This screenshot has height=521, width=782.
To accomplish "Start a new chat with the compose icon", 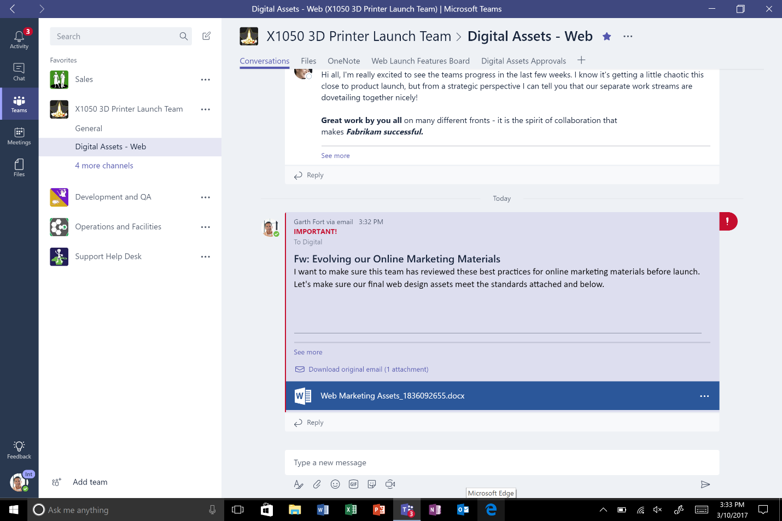I will click(206, 35).
